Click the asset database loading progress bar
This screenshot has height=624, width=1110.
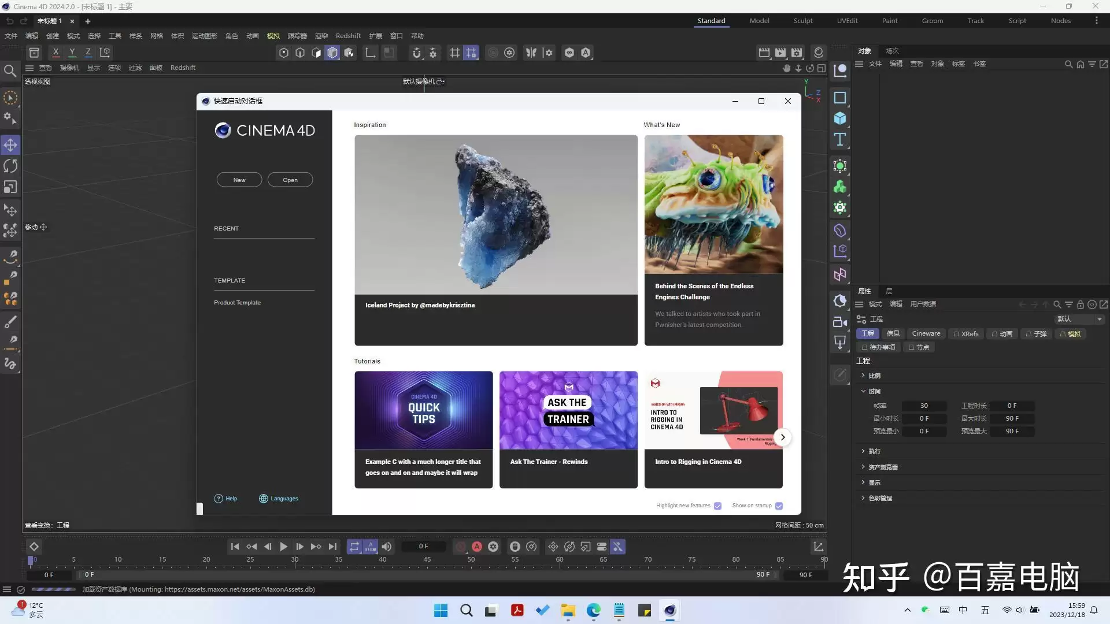point(53,589)
